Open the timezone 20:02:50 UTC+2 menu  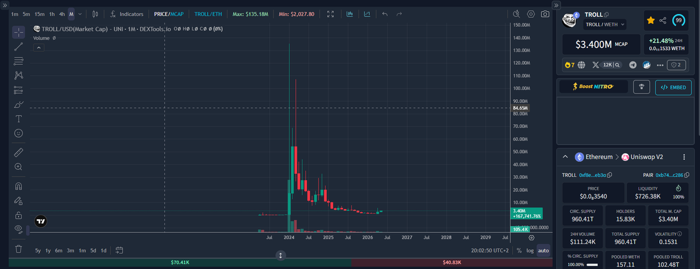[489, 250]
